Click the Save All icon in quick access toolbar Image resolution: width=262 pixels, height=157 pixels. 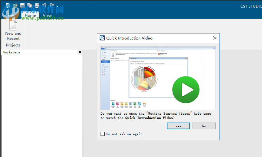click(x=29, y=5)
